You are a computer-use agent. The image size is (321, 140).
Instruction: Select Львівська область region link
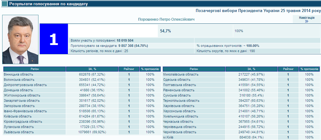coord(19,132)
